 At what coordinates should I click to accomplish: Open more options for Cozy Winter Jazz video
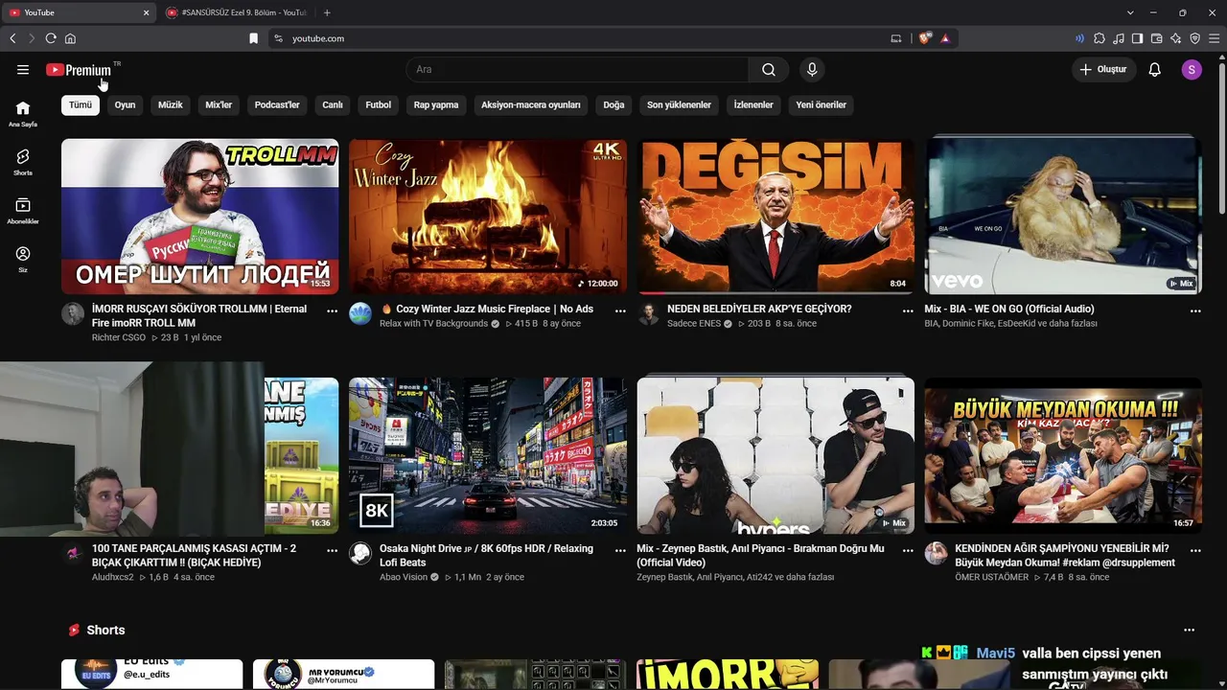click(620, 310)
